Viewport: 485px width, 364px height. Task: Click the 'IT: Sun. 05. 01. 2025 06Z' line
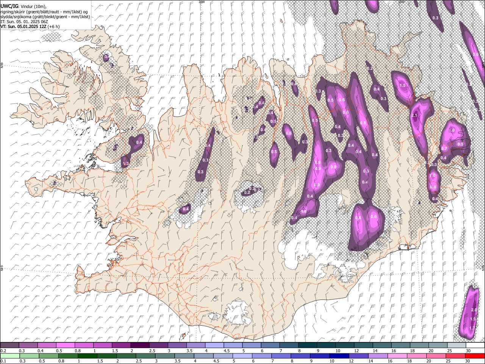(24, 22)
